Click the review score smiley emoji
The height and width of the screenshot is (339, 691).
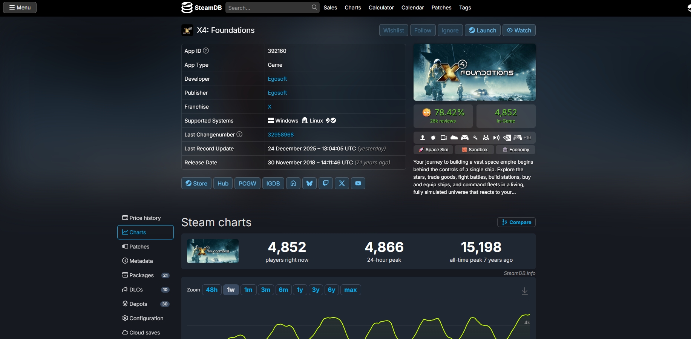[426, 112]
